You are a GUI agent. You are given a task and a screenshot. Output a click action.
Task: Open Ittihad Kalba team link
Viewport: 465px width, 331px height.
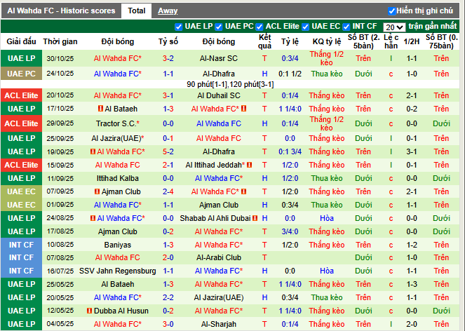click(x=118, y=178)
